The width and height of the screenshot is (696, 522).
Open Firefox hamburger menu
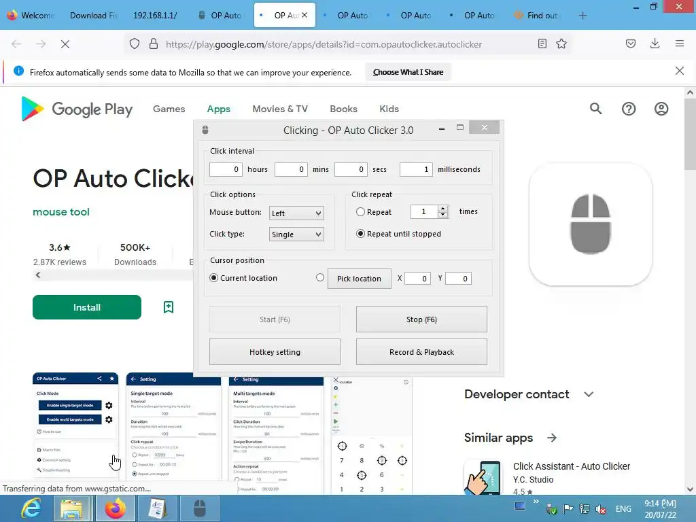pyautogui.click(x=680, y=43)
